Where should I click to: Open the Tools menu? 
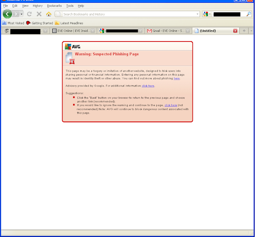click(x=70, y=6)
